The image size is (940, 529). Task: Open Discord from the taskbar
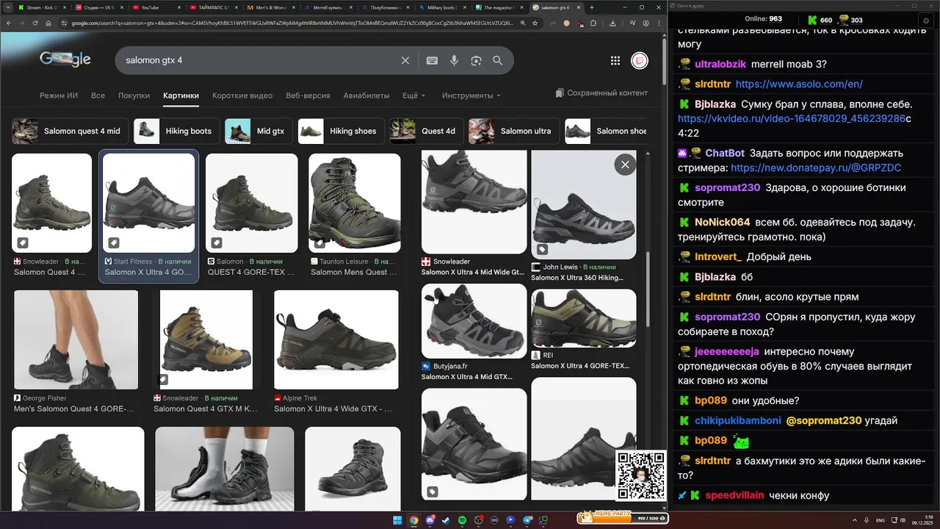point(430,520)
